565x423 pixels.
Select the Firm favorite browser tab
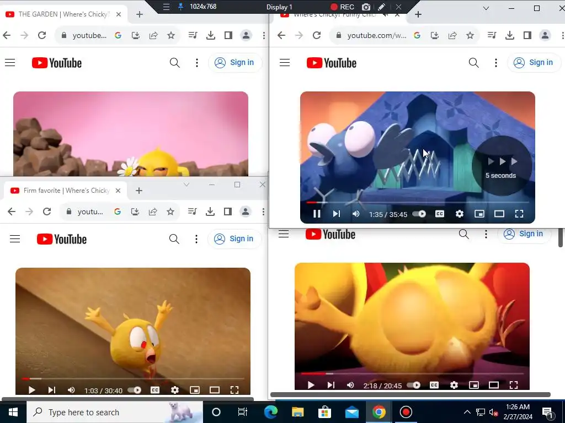point(65,191)
